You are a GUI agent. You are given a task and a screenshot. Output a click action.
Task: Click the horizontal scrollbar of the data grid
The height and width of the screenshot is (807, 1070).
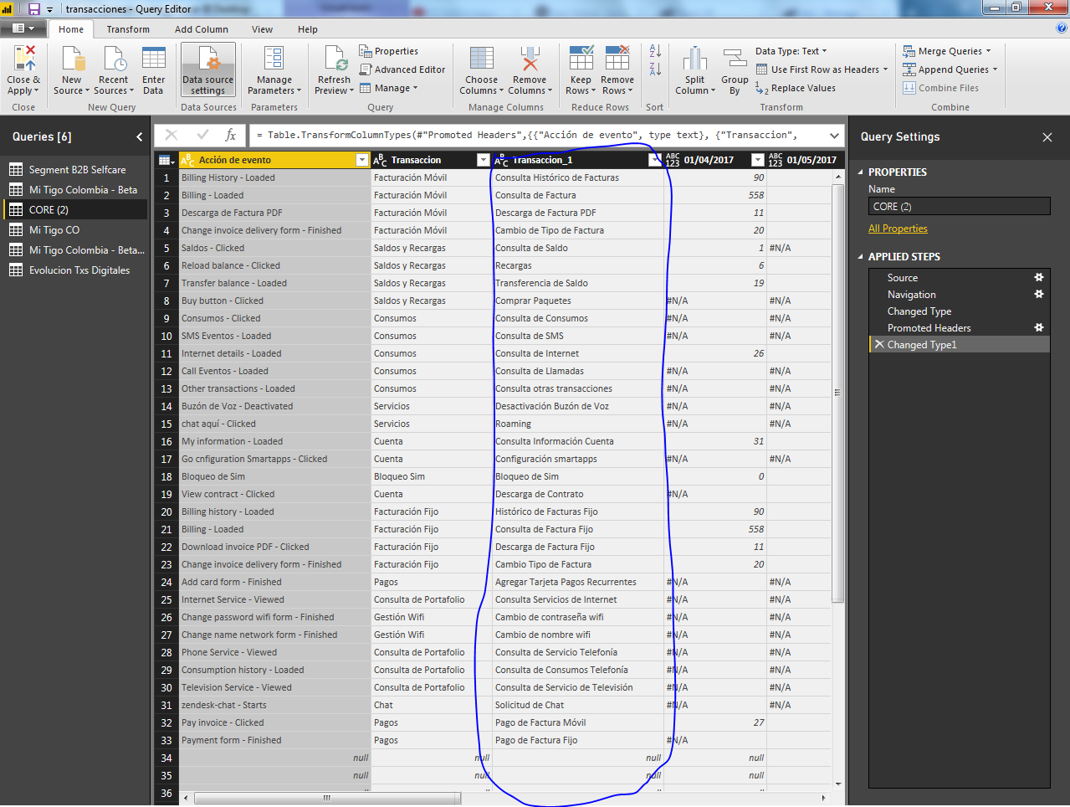327,798
